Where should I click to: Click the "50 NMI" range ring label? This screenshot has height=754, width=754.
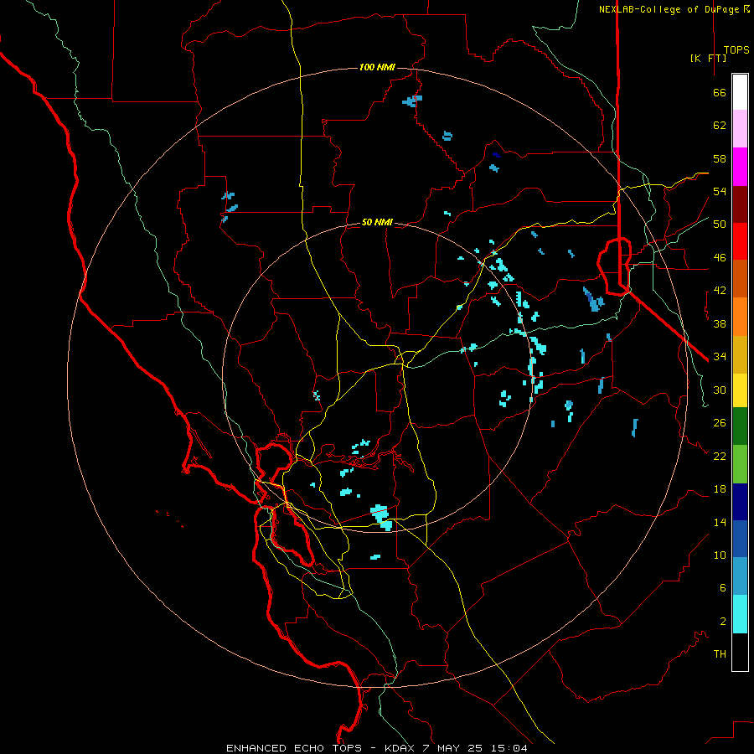pos(377,222)
